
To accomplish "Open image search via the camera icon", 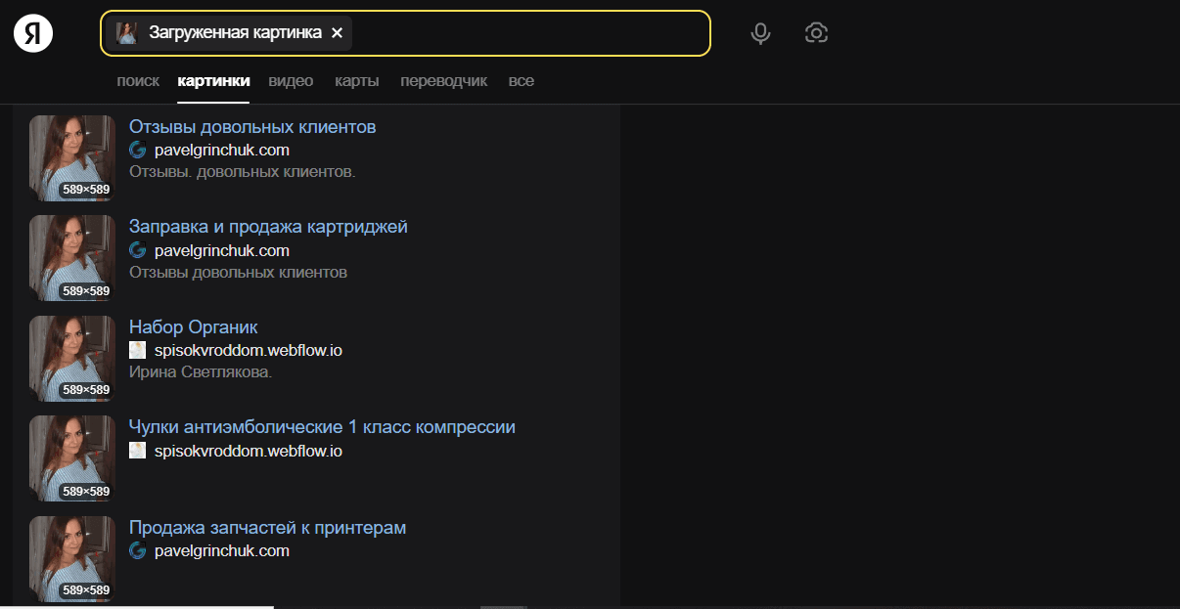I will [x=817, y=32].
